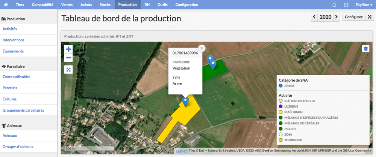Click the Maïs grain yellow swatch

coord(280,112)
